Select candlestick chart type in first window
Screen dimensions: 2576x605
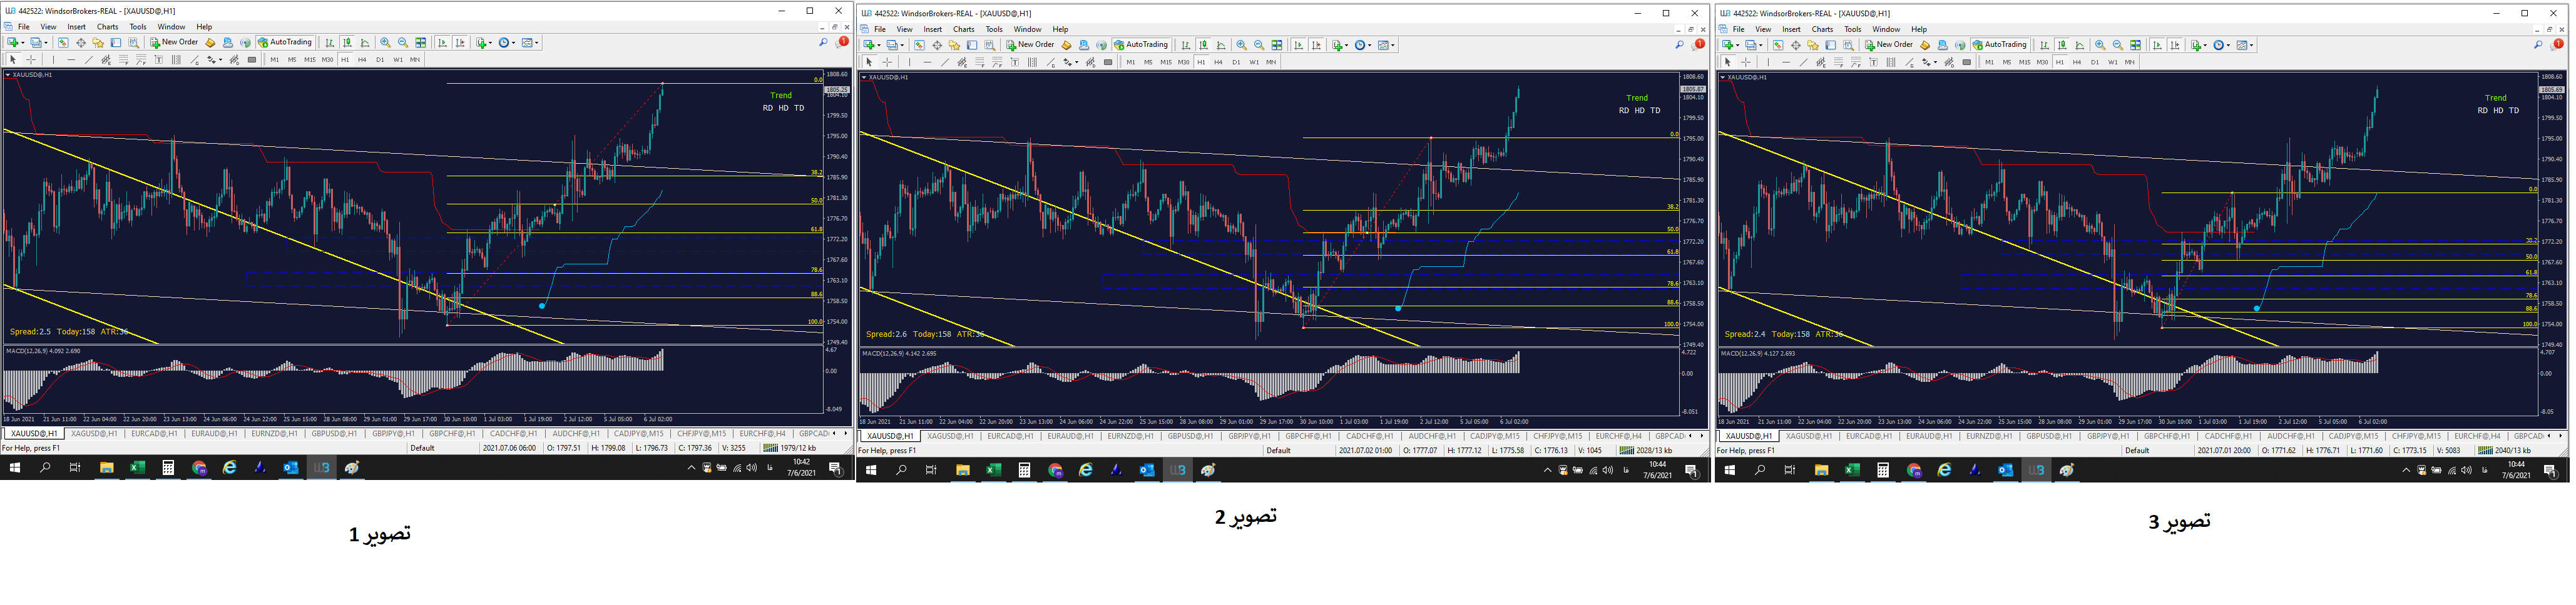tap(347, 43)
